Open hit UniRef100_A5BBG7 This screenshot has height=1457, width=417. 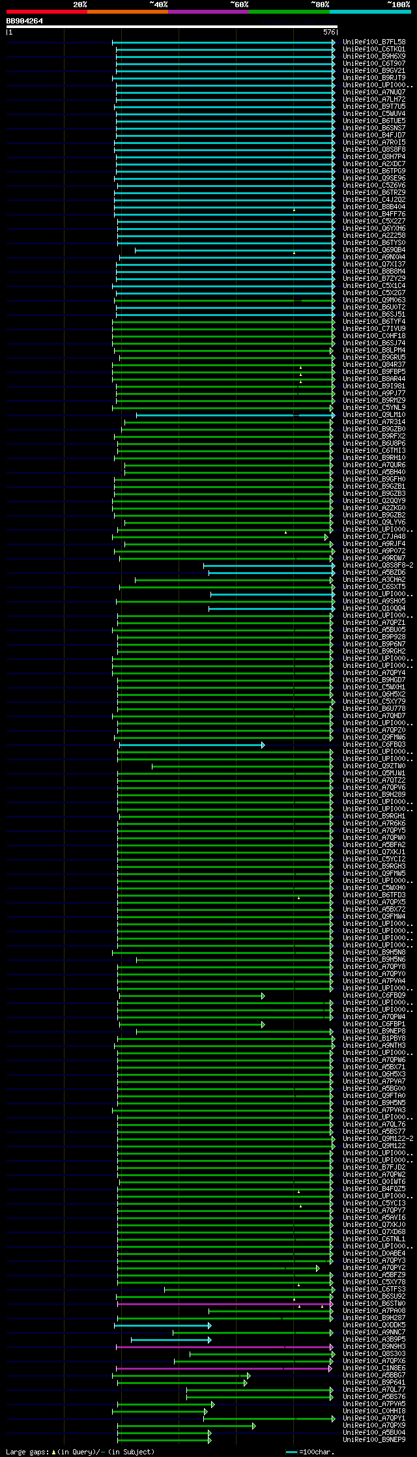click(x=374, y=1376)
